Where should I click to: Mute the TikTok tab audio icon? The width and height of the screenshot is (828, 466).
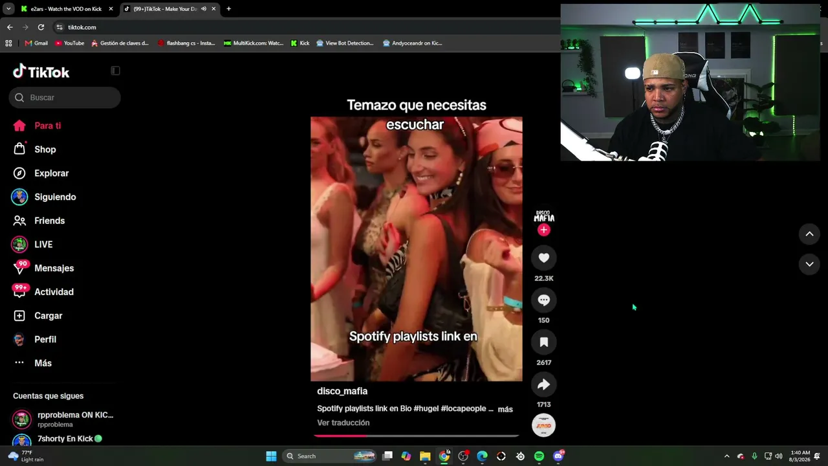click(204, 9)
